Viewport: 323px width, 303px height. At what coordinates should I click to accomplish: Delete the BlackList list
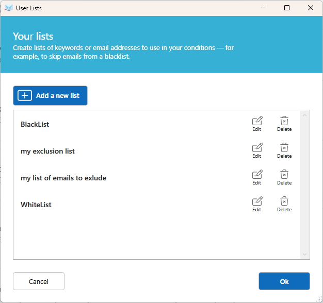tap(284, 124)
